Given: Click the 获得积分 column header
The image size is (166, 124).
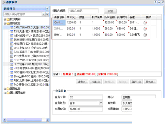Looking at the screenshot, I should 122,17.
